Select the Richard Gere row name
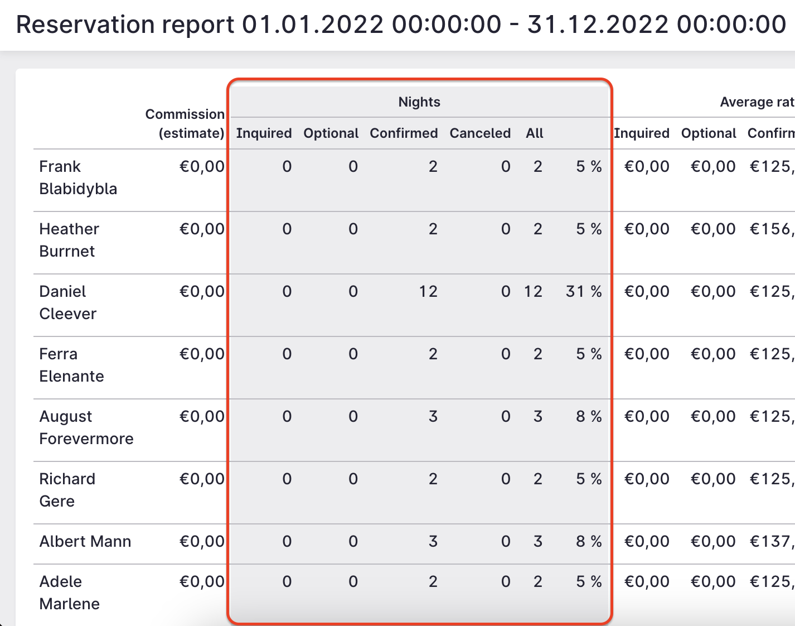795x626 pixels. coord(67,490)
